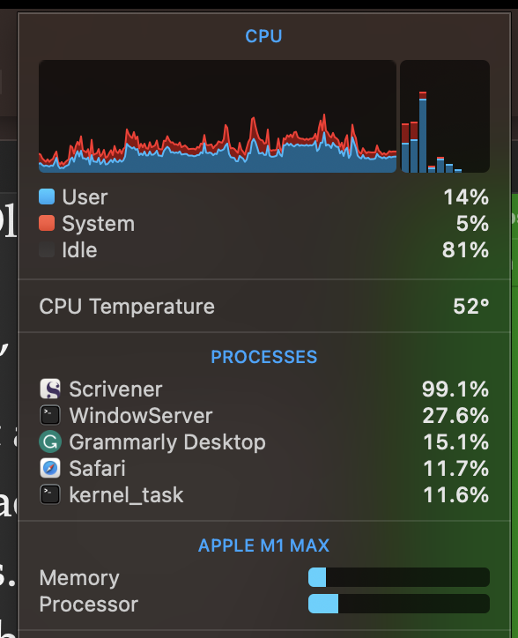Click the Memory pressure bar

(x=399, y=577)
